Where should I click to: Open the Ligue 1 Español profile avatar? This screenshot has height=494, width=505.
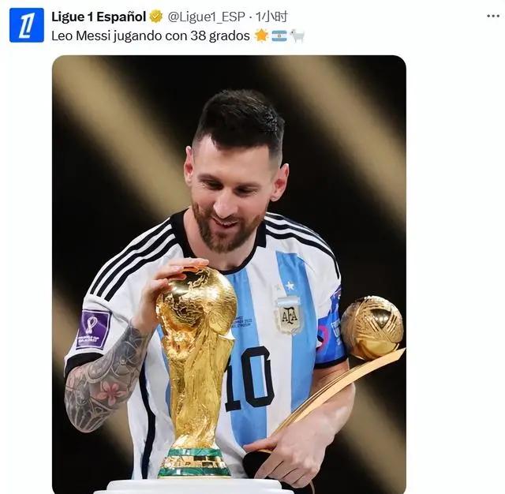tap(26, 25)
